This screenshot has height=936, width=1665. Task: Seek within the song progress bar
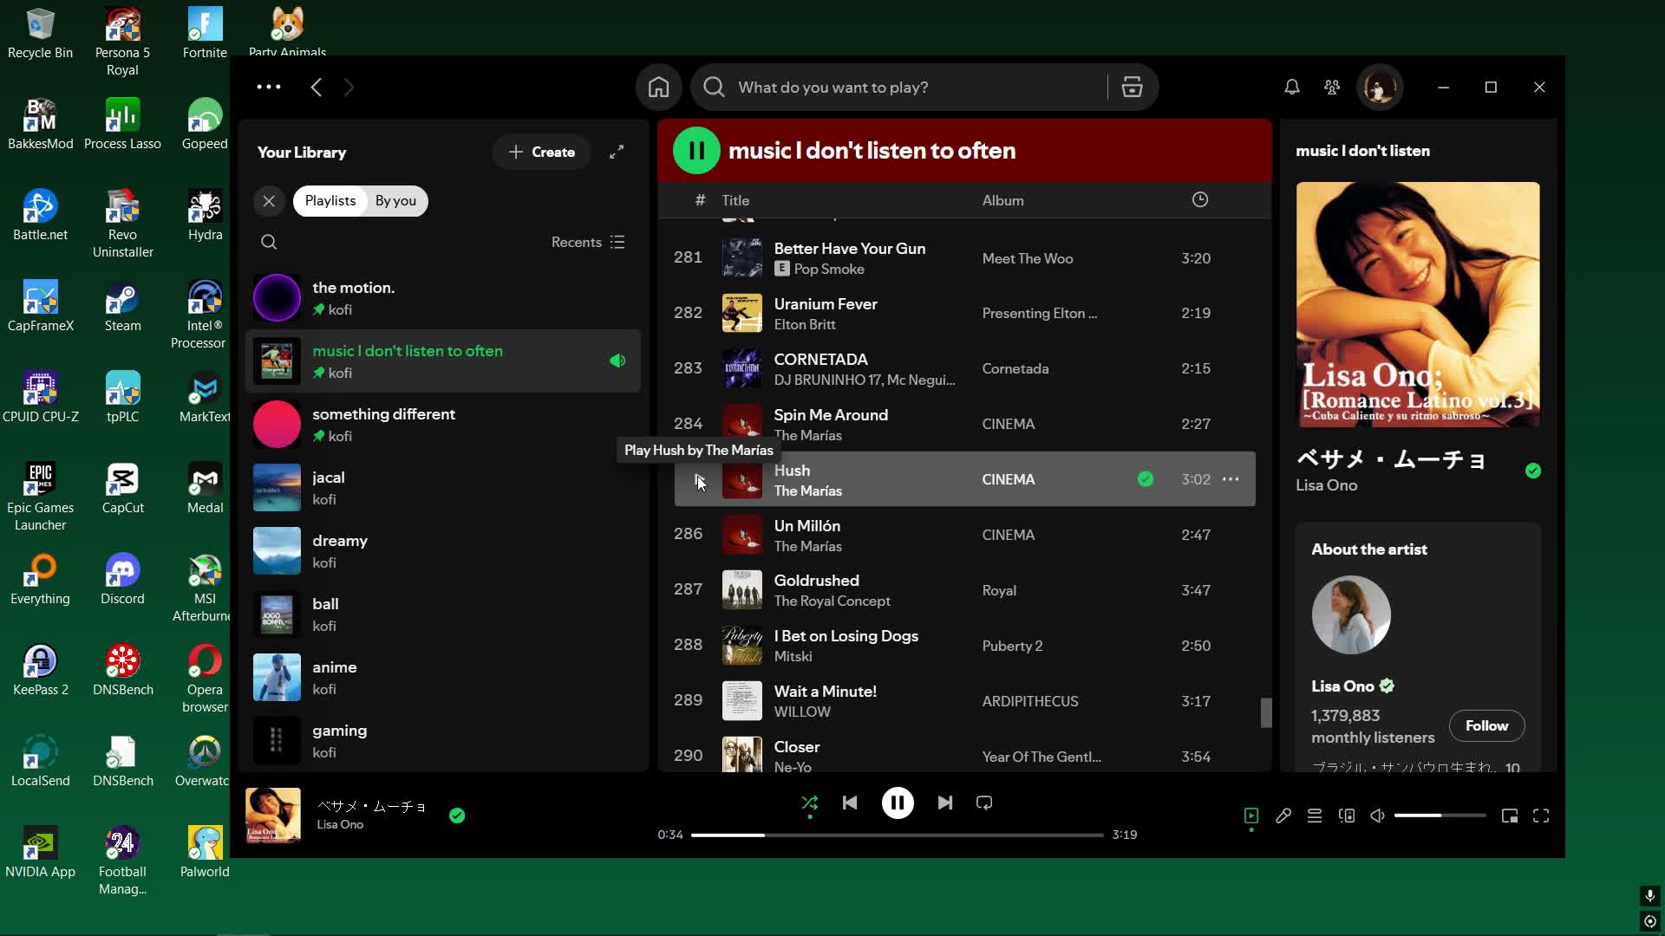(897, 835)
